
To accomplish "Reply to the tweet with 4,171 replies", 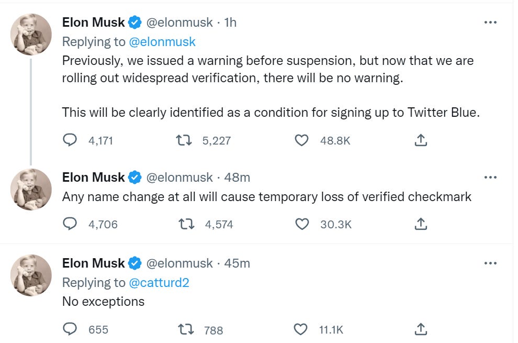I will [x=70, y=140].
